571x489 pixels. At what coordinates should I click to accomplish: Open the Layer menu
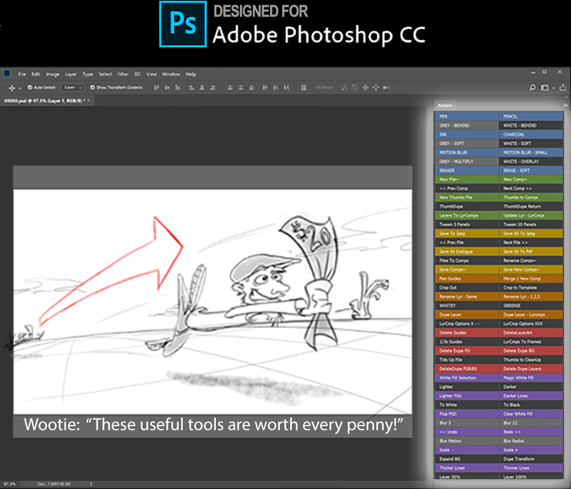71,74
